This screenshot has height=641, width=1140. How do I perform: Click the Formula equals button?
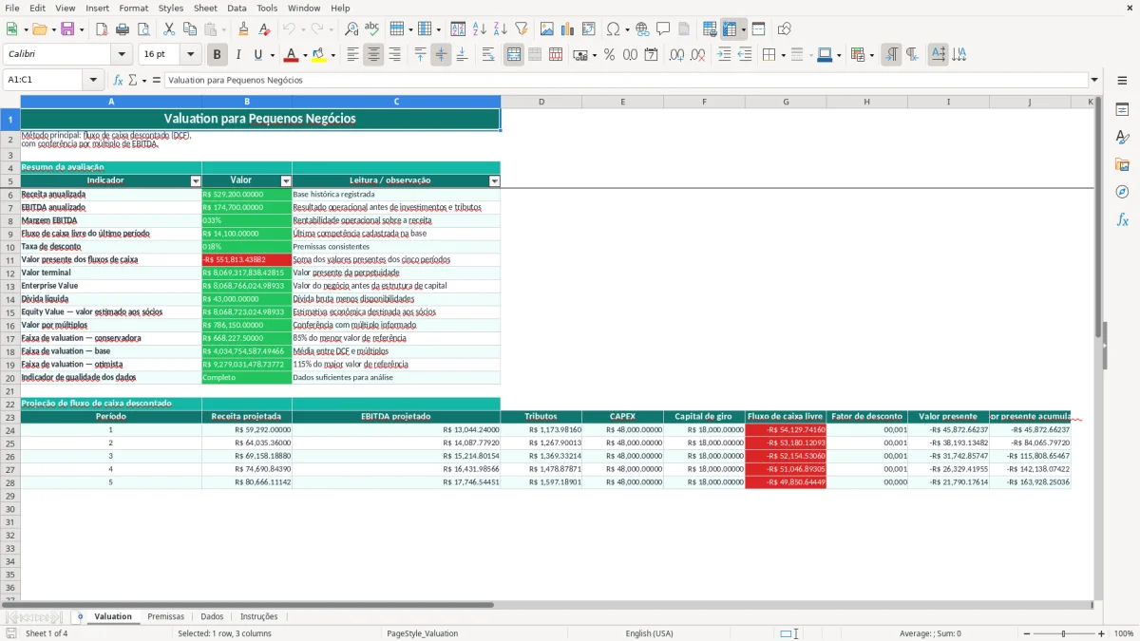coord(157,80)
